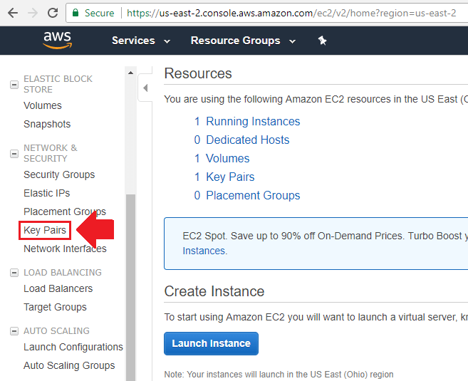Viewport: 468px width, 381px height.
Task: Open Launch Configurations in the sidebar
Action: coord(73,348)
